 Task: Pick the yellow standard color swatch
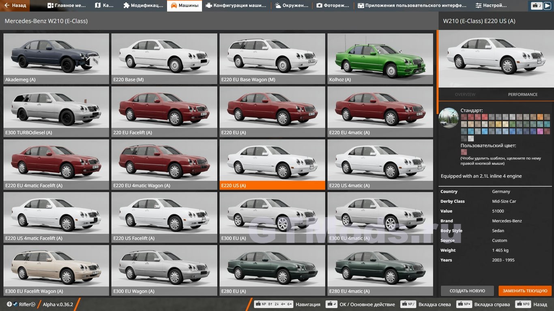tap(498, 124)
